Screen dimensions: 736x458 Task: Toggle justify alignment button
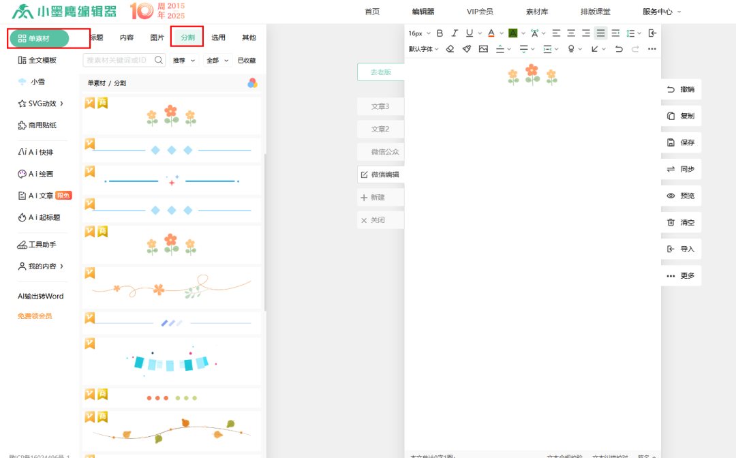coord(600,33)
